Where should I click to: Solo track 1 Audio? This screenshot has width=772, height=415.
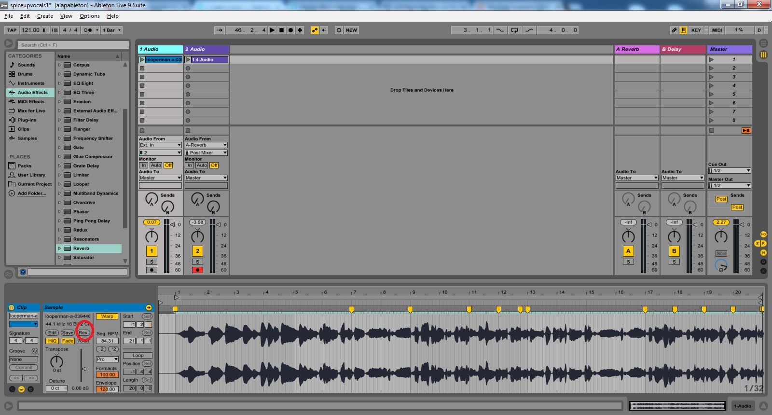tap(152, 262)
